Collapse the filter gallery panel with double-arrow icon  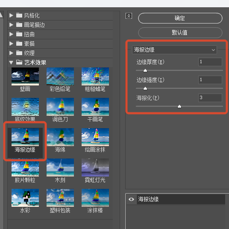129,16
